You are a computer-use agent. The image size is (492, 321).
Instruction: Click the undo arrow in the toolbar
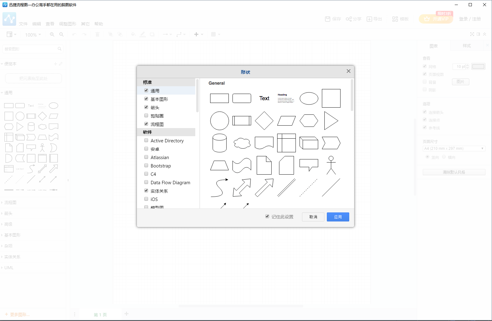click(x=74, y=34)
